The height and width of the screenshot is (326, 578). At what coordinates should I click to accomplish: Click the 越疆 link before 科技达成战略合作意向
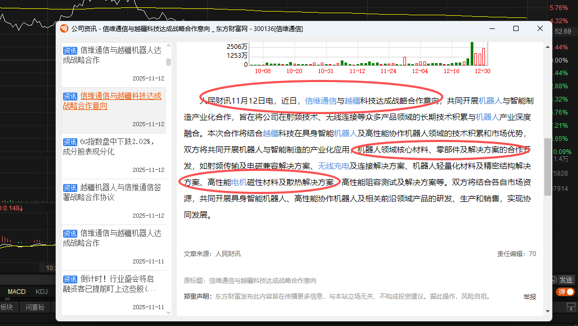click(352, 101)
